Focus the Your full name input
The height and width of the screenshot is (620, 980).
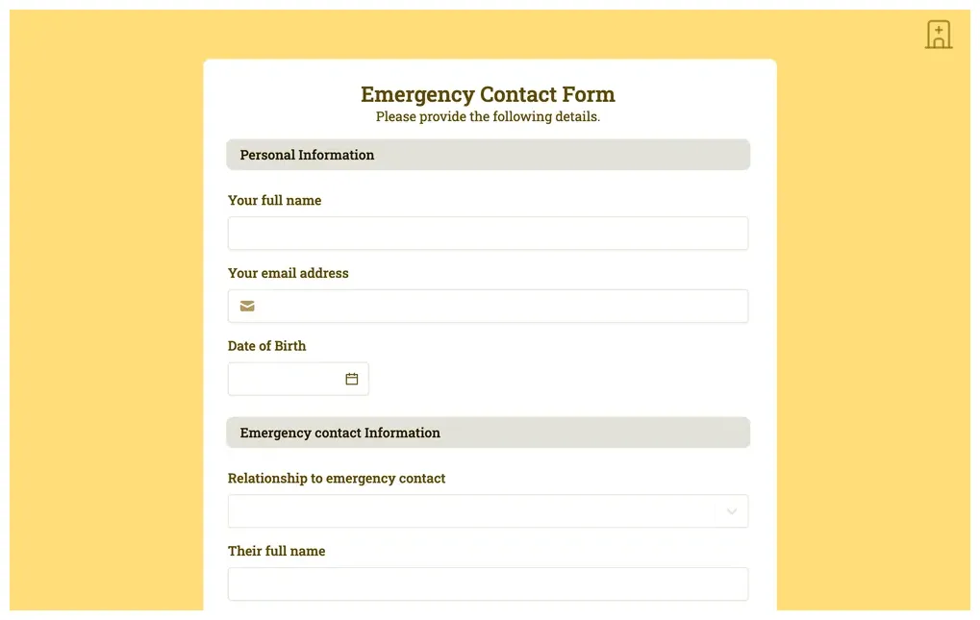(488, 234)
